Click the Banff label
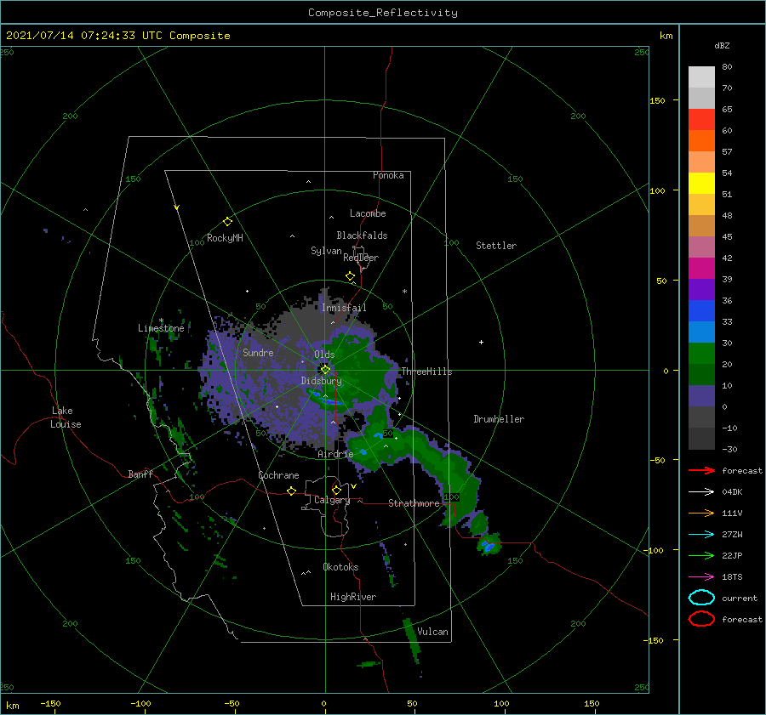 coord(140,474)
